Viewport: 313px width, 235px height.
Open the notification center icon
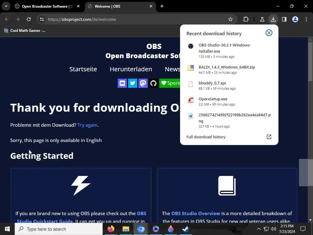303,229
